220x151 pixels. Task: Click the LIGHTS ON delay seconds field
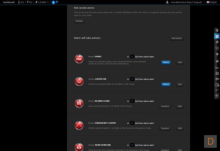[x=132, y=79]
